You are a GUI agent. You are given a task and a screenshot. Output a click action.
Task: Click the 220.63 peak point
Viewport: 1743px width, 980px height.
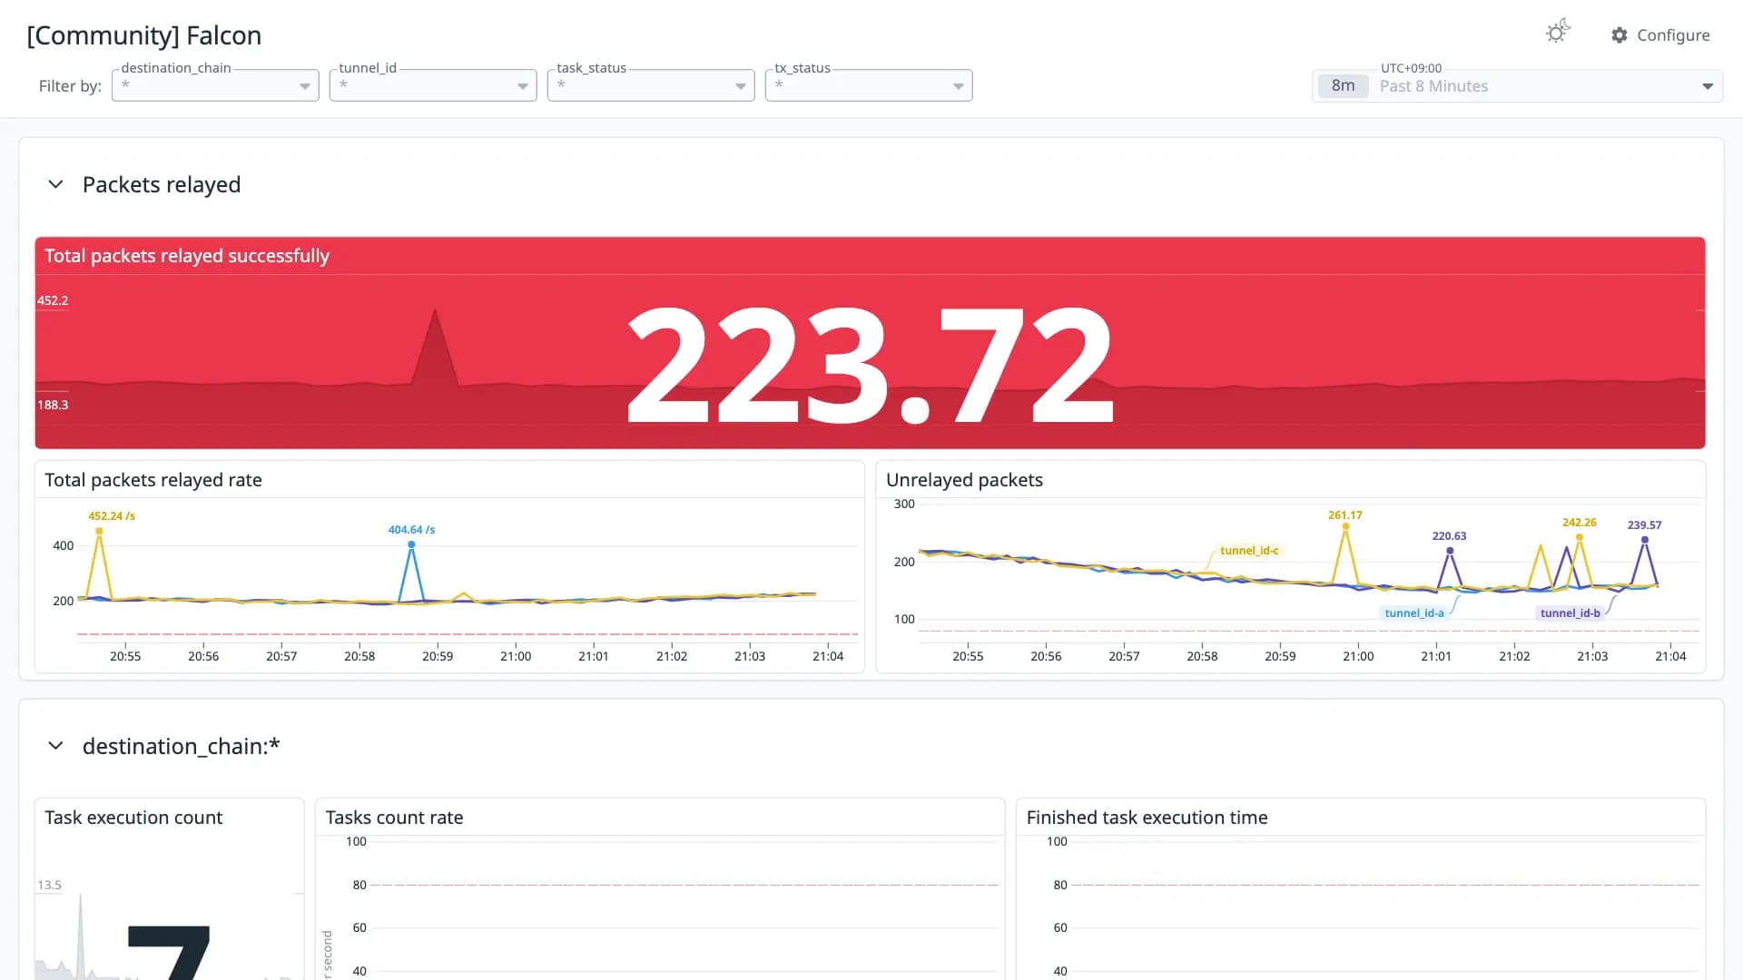click(x=1450, y=551)
